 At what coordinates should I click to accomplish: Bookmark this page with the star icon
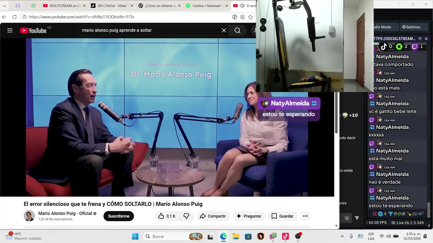[250, 17]
